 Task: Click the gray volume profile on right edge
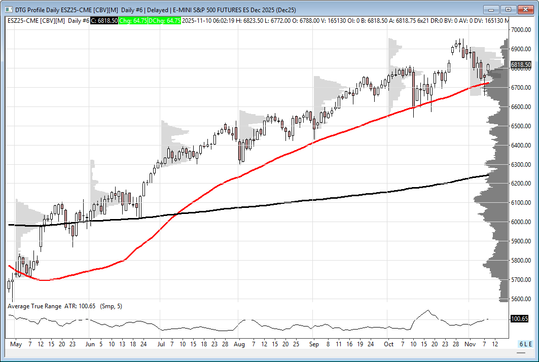click(x=499, y=203)
